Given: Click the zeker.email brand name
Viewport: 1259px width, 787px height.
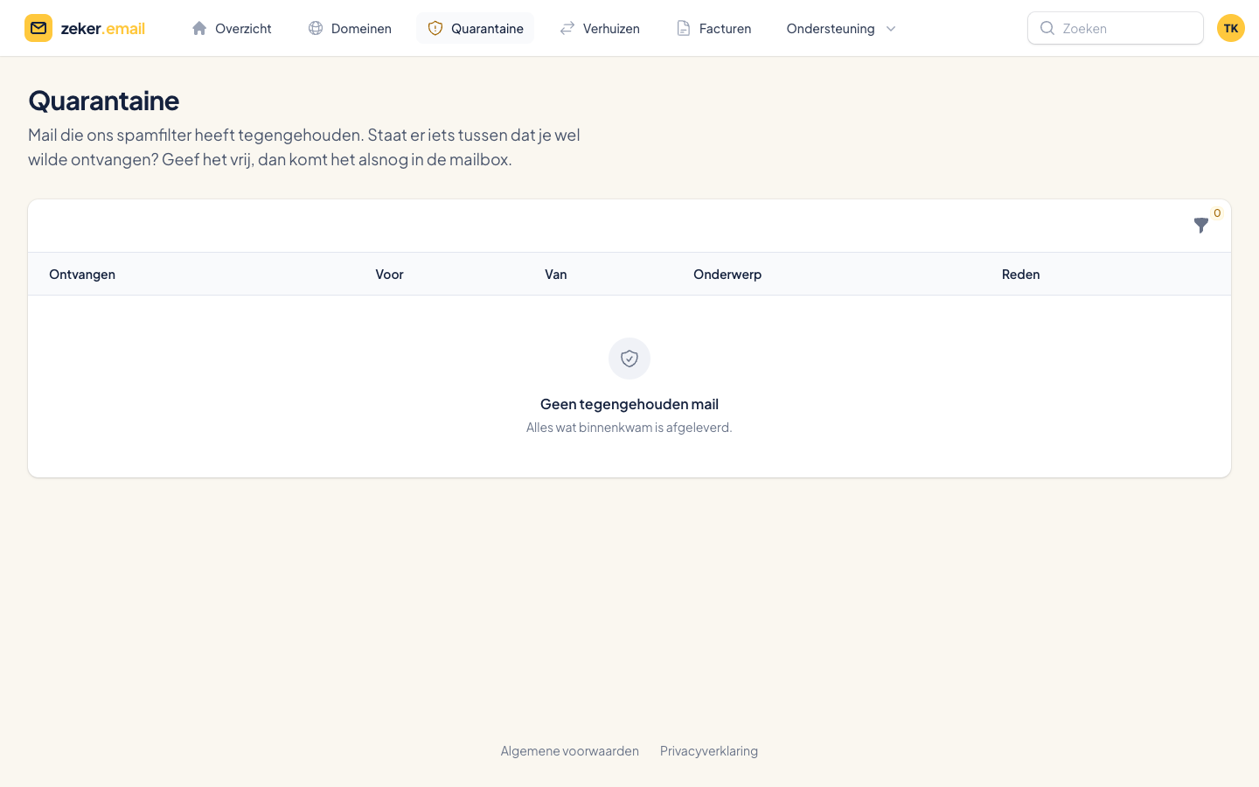Looking at the screenshot, I should 103,28.
